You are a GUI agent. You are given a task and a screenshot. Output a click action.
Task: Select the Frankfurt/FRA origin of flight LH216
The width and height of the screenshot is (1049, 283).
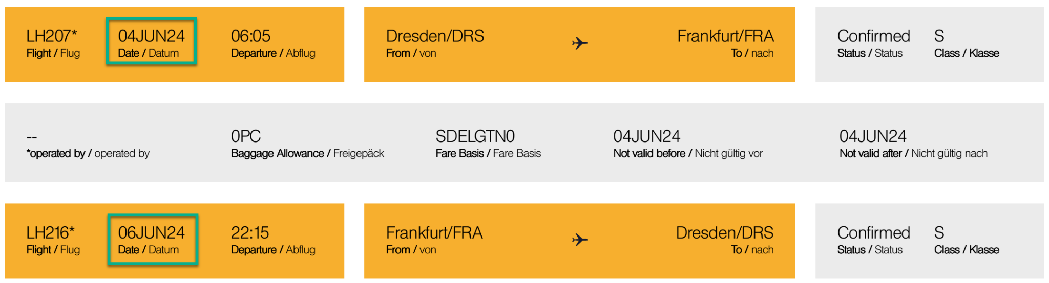(x=434, y=233)
